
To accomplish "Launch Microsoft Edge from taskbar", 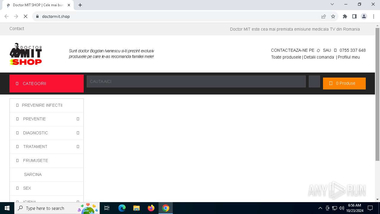I will point(122,208).
